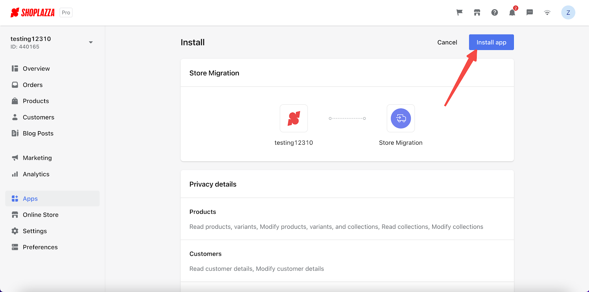Screen dimensions: 589x292
Task: Open the Z account avatar
Action: pos(568,12)
